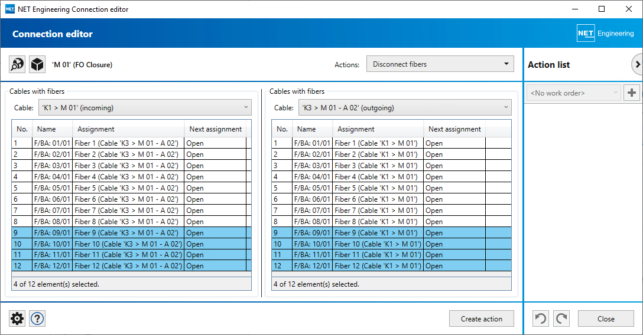643x335 pixels.
Task: Open the Actions 'Disconnect fibers' dropdown
Action: point(440,64)
